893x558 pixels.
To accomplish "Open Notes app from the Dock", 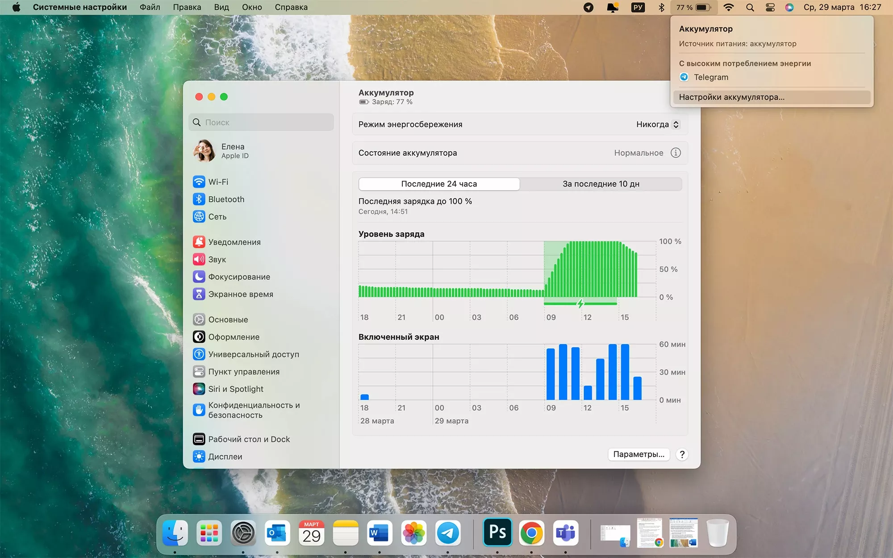I will tap(346, 533).
